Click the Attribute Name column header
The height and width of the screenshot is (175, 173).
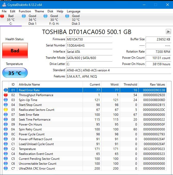point(50,85)
